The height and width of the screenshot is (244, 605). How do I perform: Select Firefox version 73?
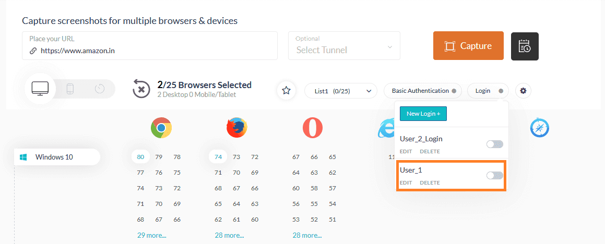236,157
